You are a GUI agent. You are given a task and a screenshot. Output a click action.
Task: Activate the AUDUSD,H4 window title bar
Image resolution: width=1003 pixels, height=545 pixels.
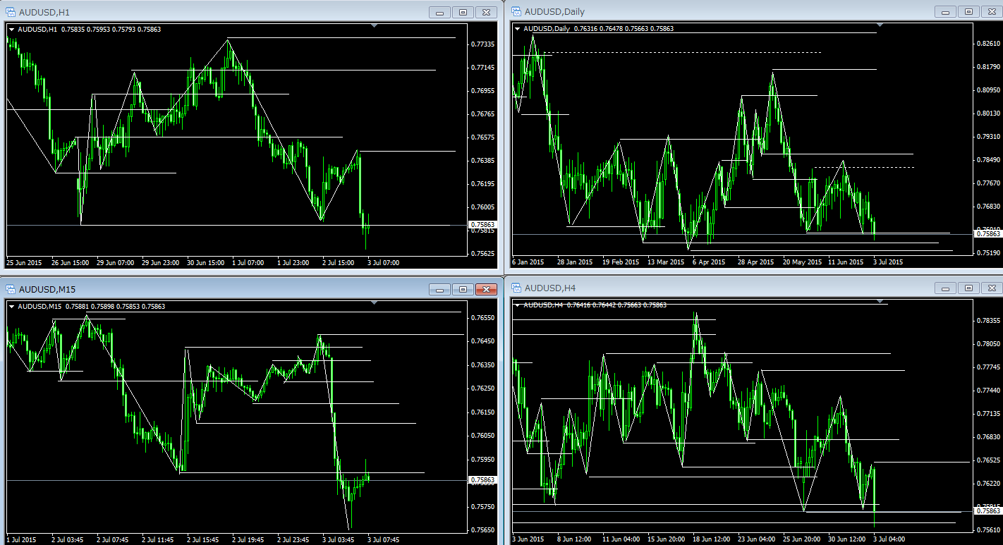tap(705, 288)
